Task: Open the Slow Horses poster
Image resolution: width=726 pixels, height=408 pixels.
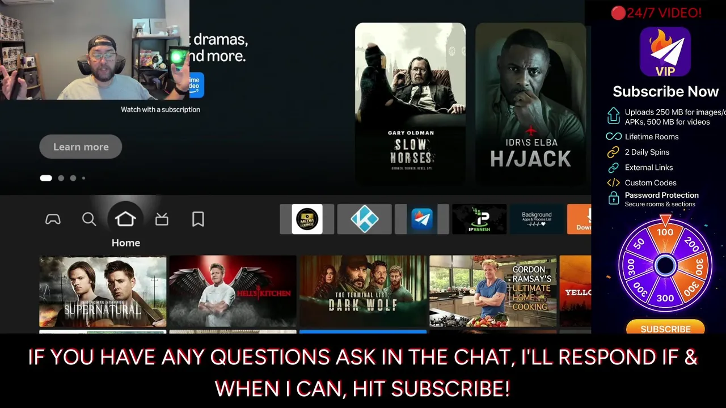Action: pyautogui.click(x=410, y=103)
